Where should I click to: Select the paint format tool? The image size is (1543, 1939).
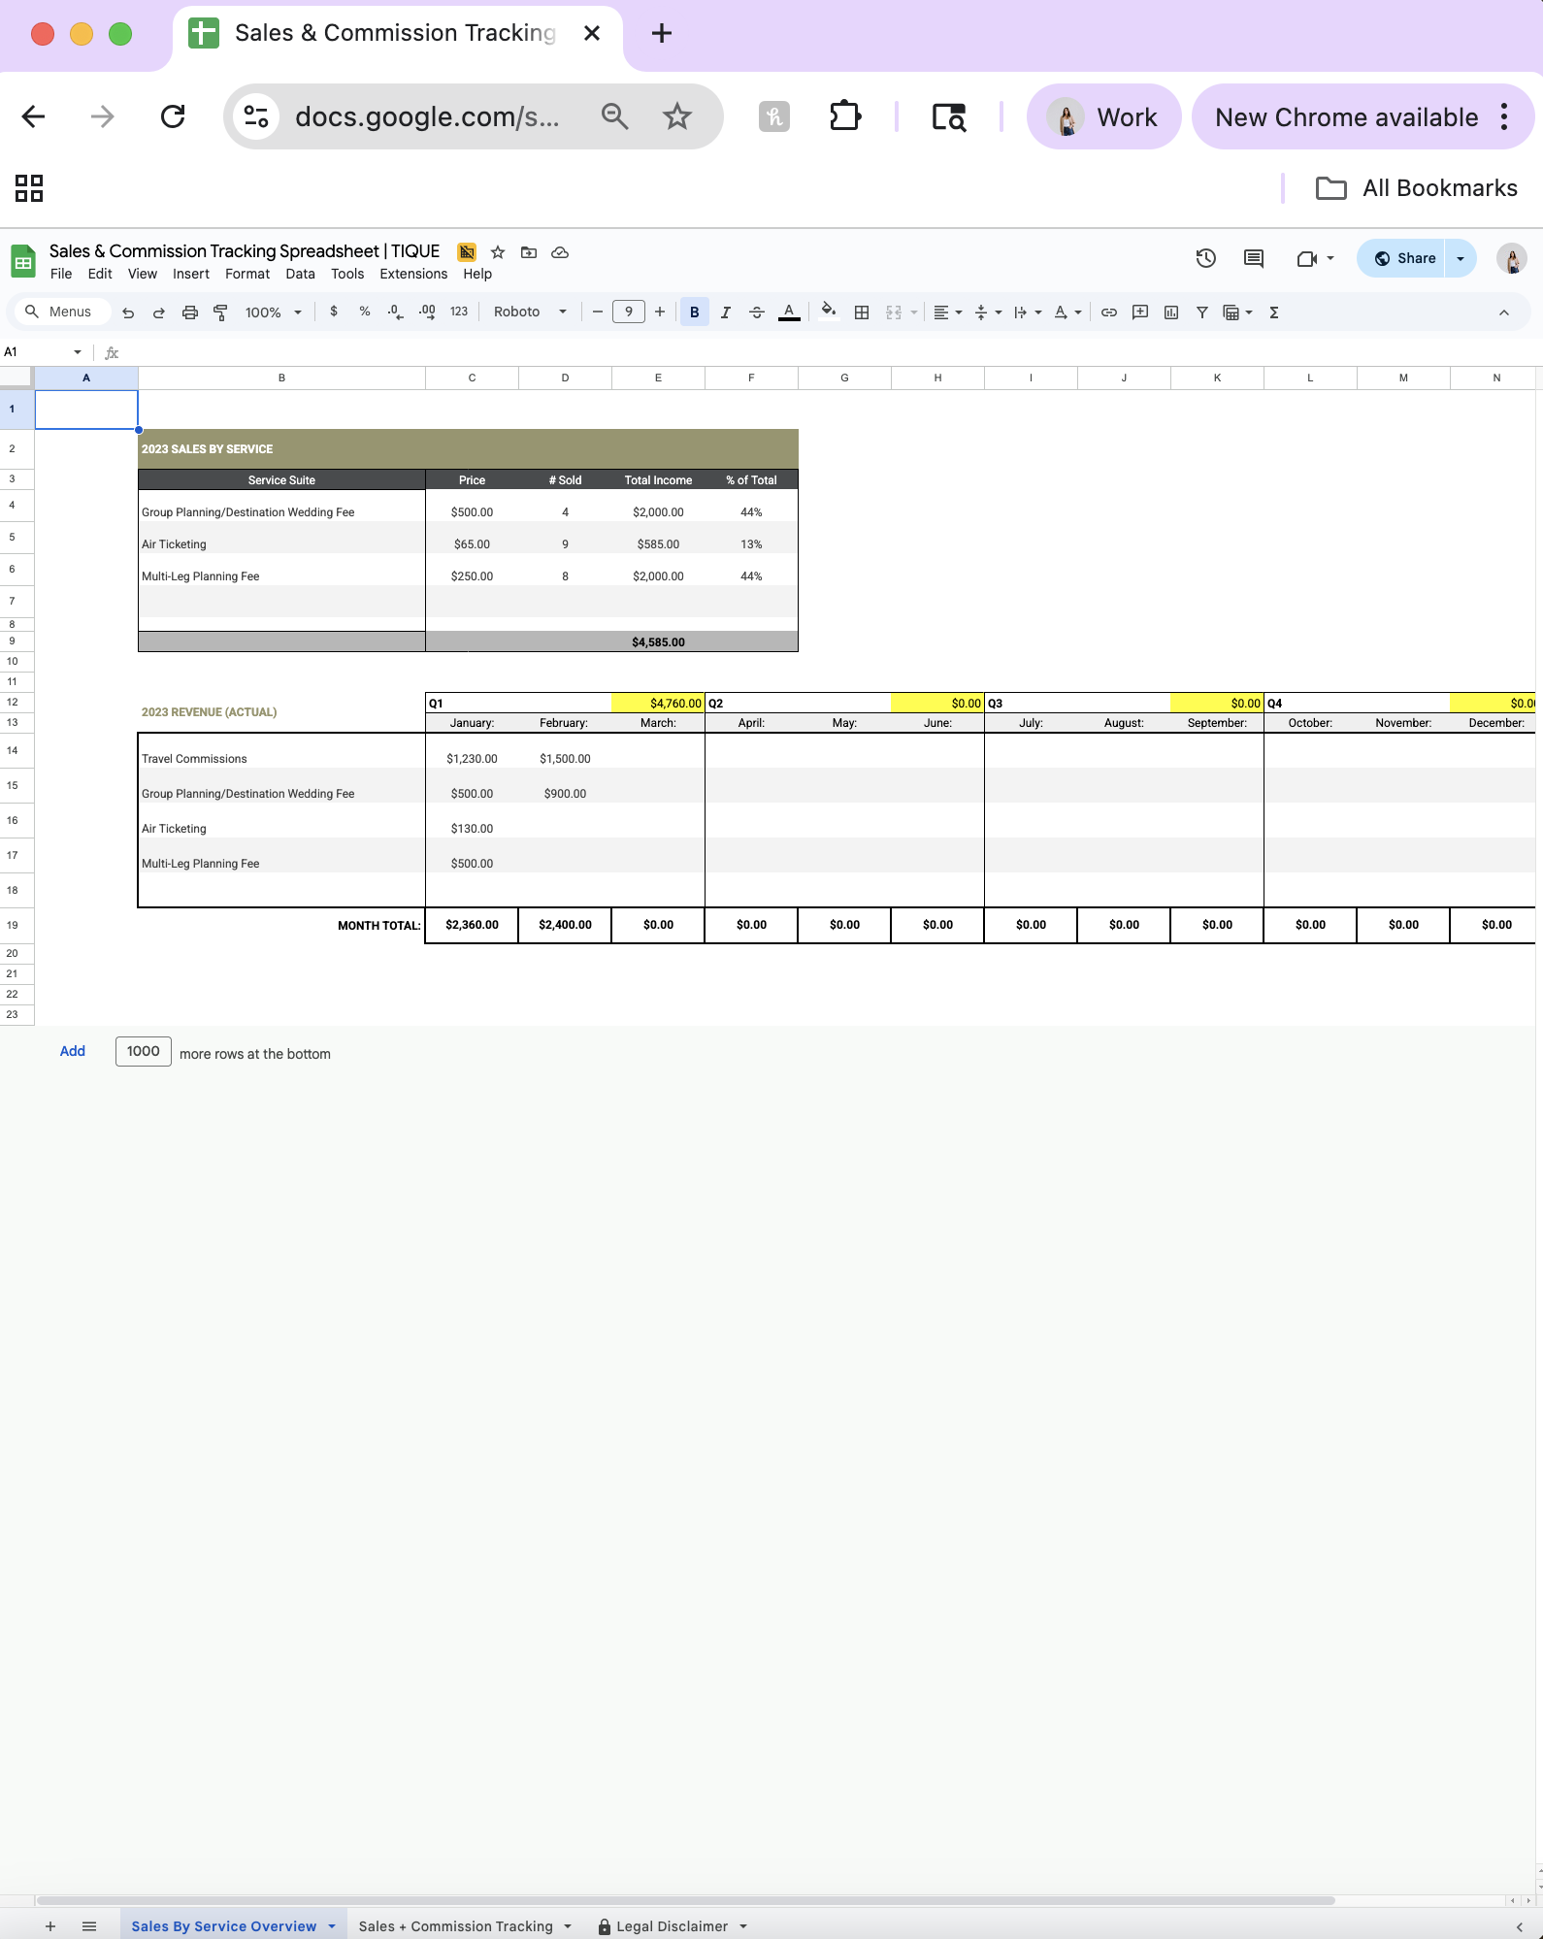click(220, 312)
